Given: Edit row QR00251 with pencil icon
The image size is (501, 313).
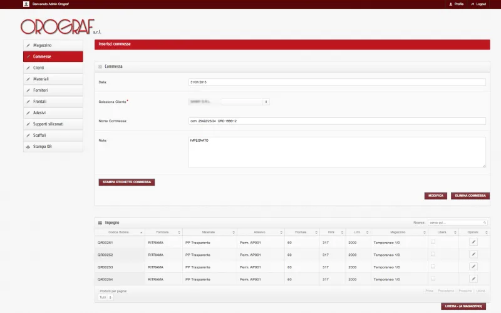Looking at the screenshot, I should [x=473, y=242].
